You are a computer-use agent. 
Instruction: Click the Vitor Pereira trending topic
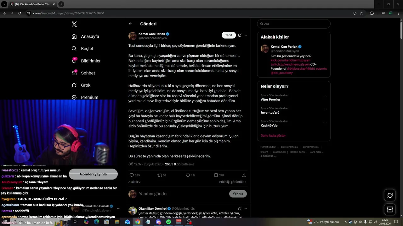click(270, 100)
